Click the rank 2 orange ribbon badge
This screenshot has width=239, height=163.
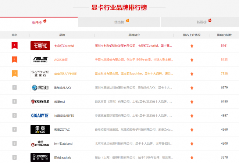coord(15,59)
